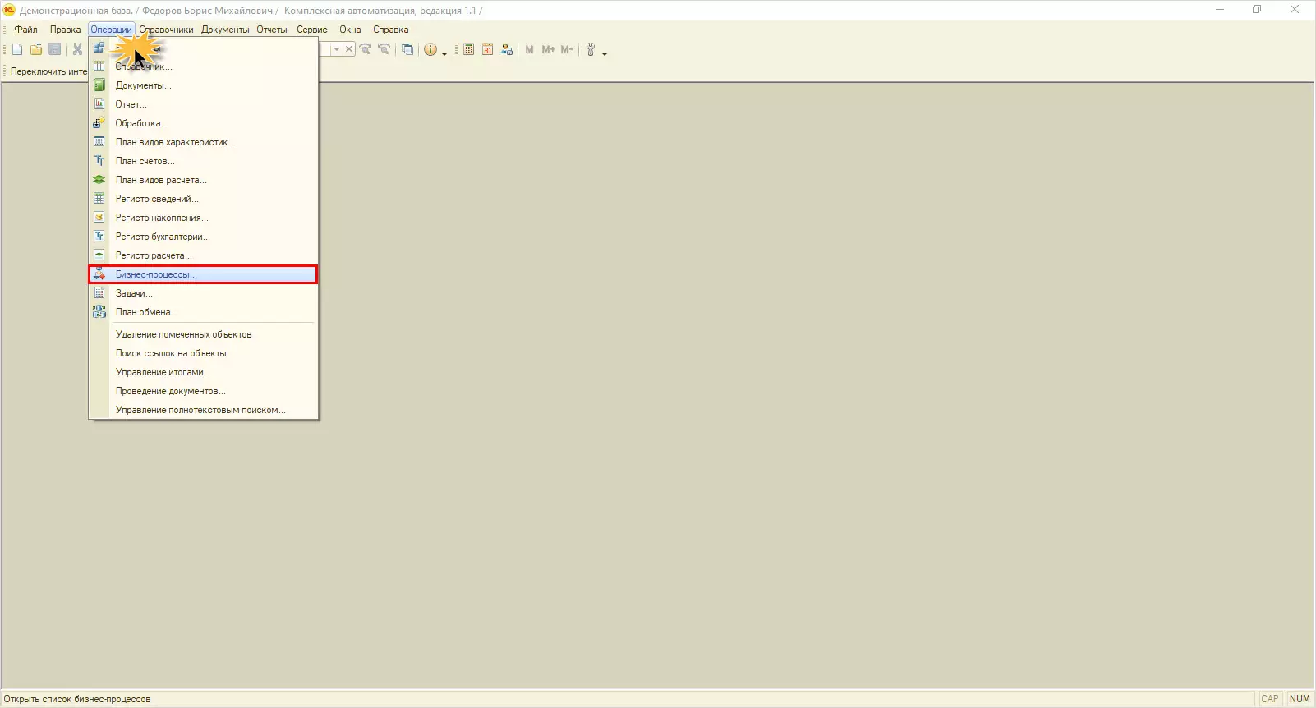This screenshot has height=708, width=1316.
Task: Click the NUM indicator in status bar
Action: coord(1300,699)
